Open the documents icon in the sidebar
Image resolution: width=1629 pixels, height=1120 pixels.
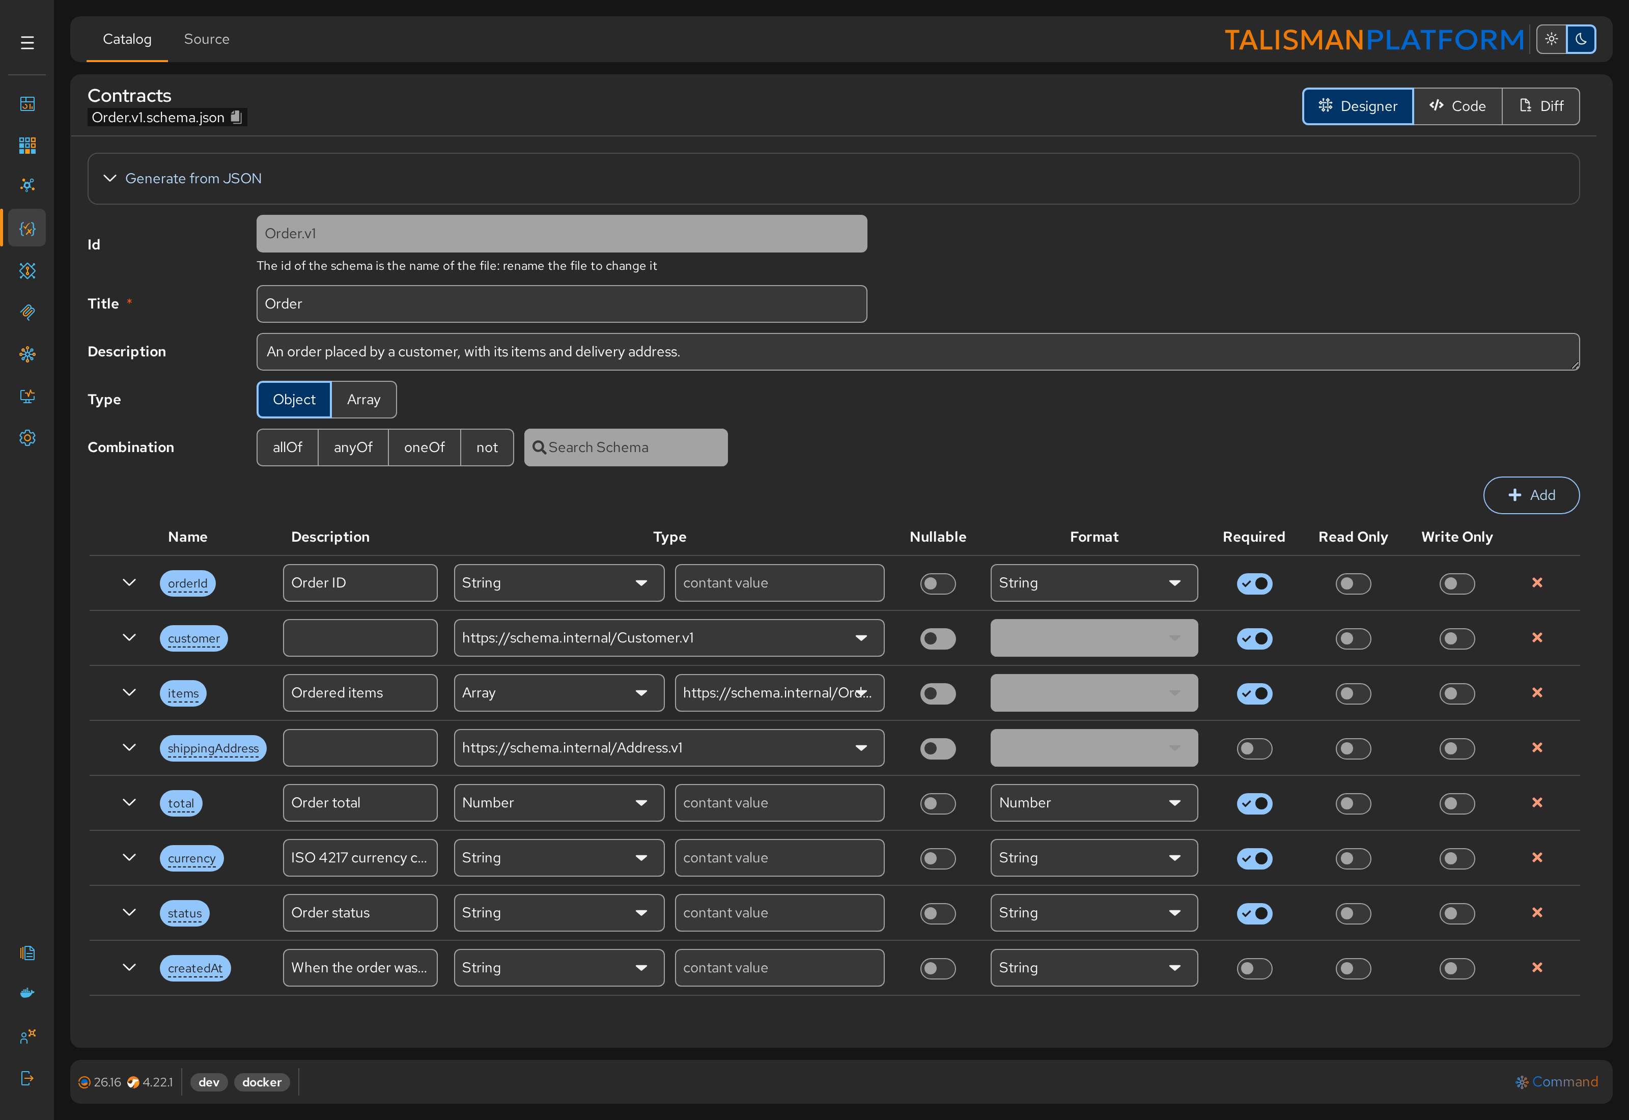point(27,953)
